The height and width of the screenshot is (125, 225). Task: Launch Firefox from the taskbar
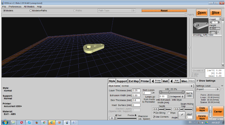pyautogui.click(x=37, y=122)
